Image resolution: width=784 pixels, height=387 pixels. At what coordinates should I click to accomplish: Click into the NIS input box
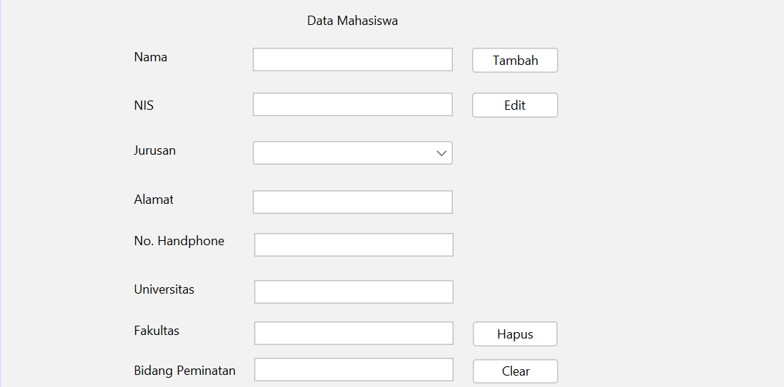click(352, 105)
